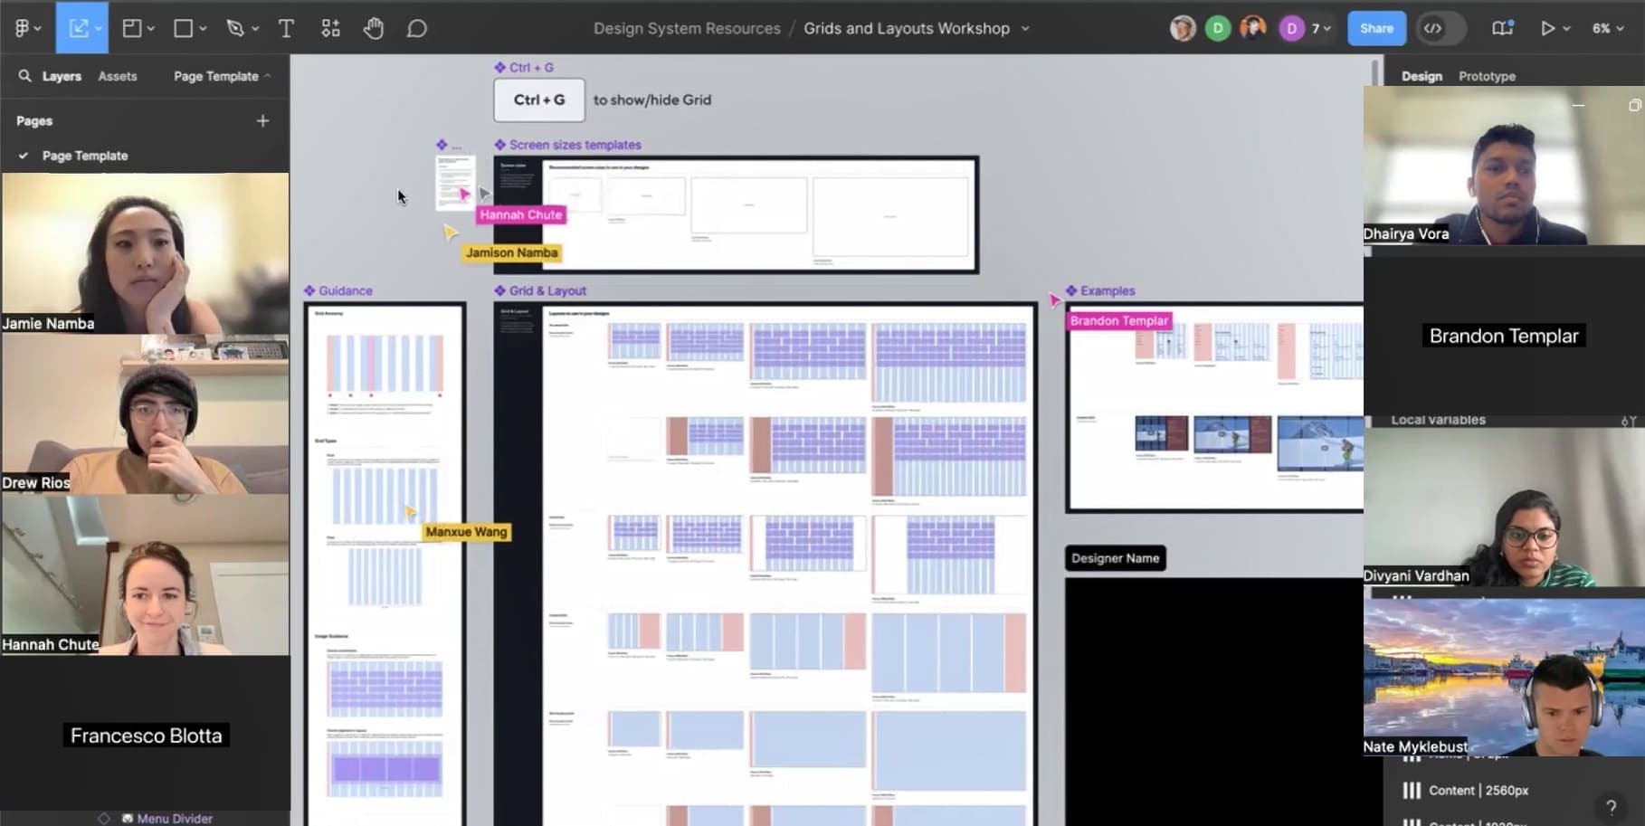
Task: Select the Hand tool
Action: (x=374, y=28)
